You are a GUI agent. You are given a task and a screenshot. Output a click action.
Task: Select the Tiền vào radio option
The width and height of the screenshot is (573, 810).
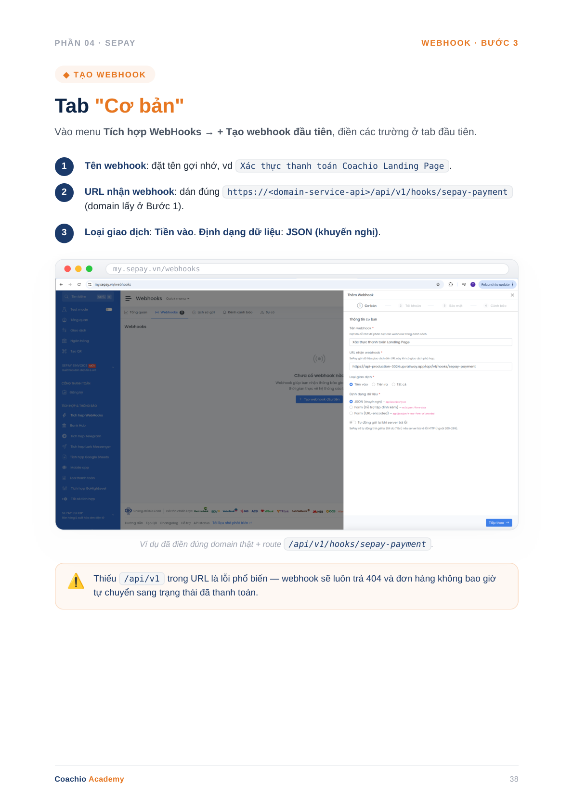pos(359,384)
